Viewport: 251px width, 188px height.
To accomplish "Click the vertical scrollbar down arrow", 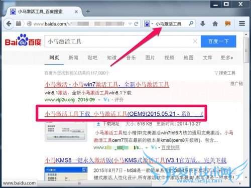I will (x=246, y=177).
